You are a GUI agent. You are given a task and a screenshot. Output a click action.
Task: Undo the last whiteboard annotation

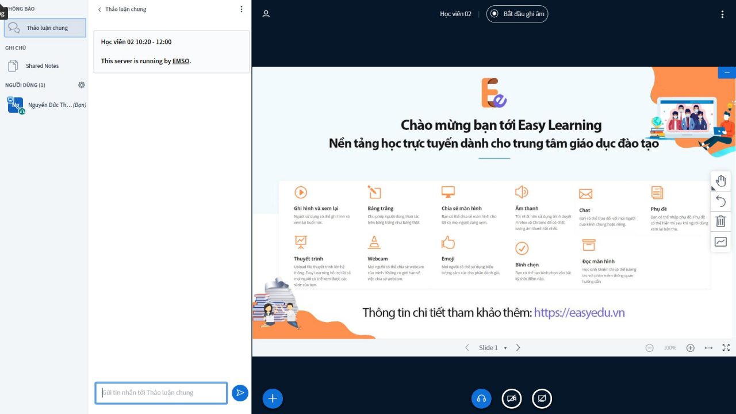[720, 201]
